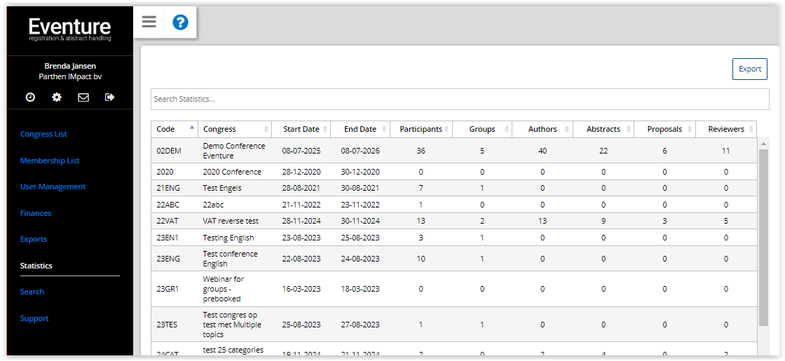
Task: Click start date 08-07-2025
Action: pos(301,151)
